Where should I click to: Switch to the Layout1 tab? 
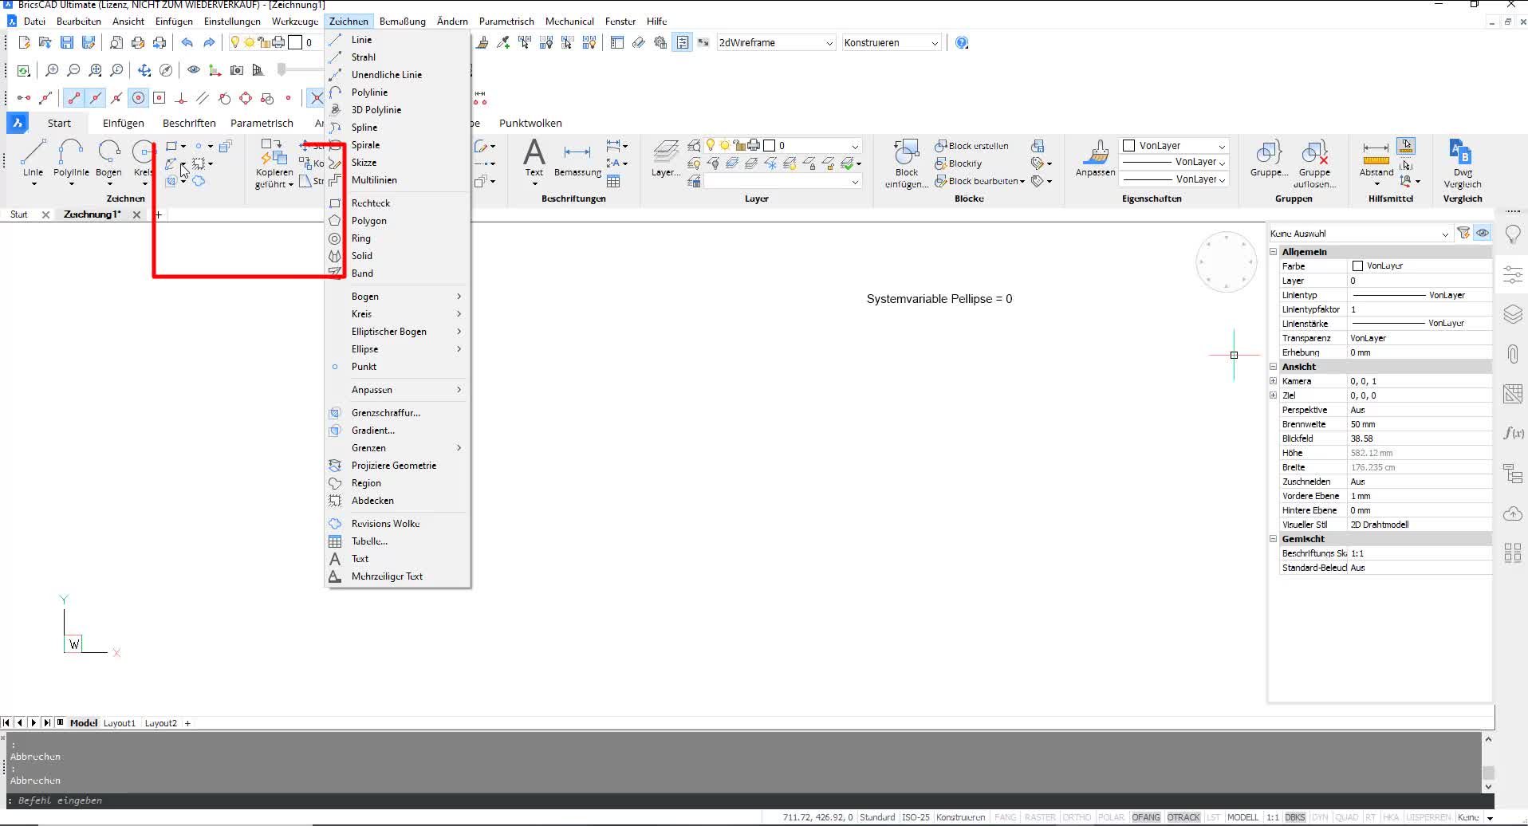click(x=120, y=723)
